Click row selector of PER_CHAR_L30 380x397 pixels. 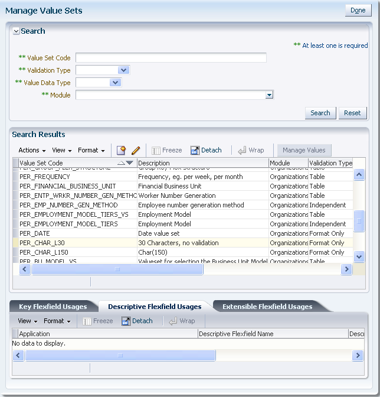(16, 243)
